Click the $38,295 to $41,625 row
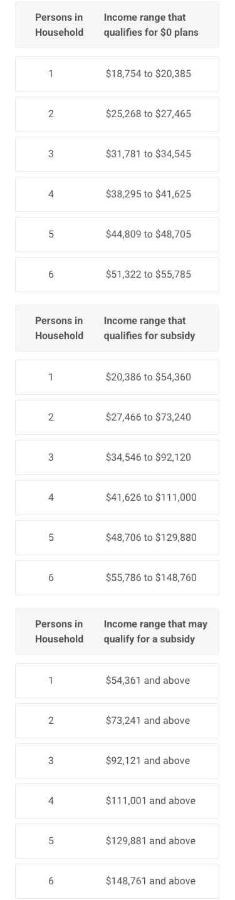This screenshot has height=900, width=235. point(117,194)
